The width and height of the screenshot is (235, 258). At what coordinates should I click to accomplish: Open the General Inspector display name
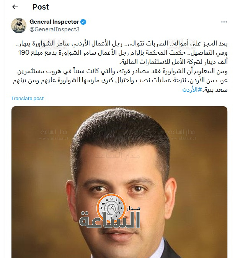pos(54,22)
